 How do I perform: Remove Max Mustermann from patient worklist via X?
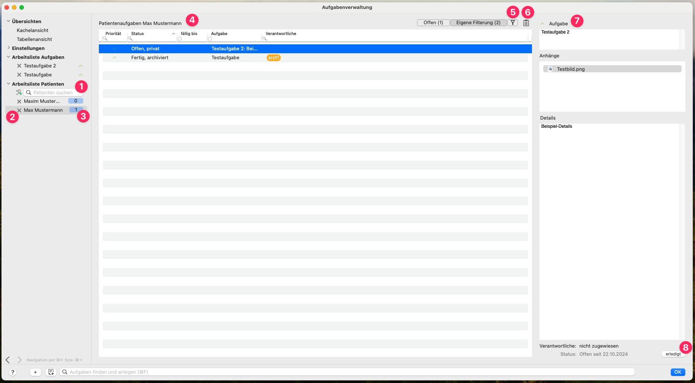19,110
